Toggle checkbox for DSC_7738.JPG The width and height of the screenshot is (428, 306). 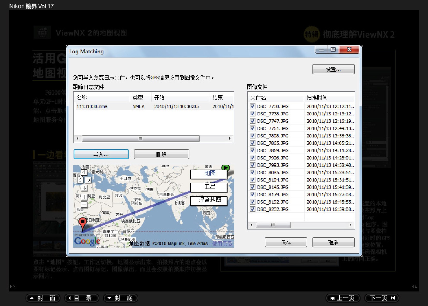(252, 114)
